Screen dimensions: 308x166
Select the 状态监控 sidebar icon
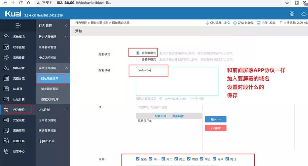(6, 47)
